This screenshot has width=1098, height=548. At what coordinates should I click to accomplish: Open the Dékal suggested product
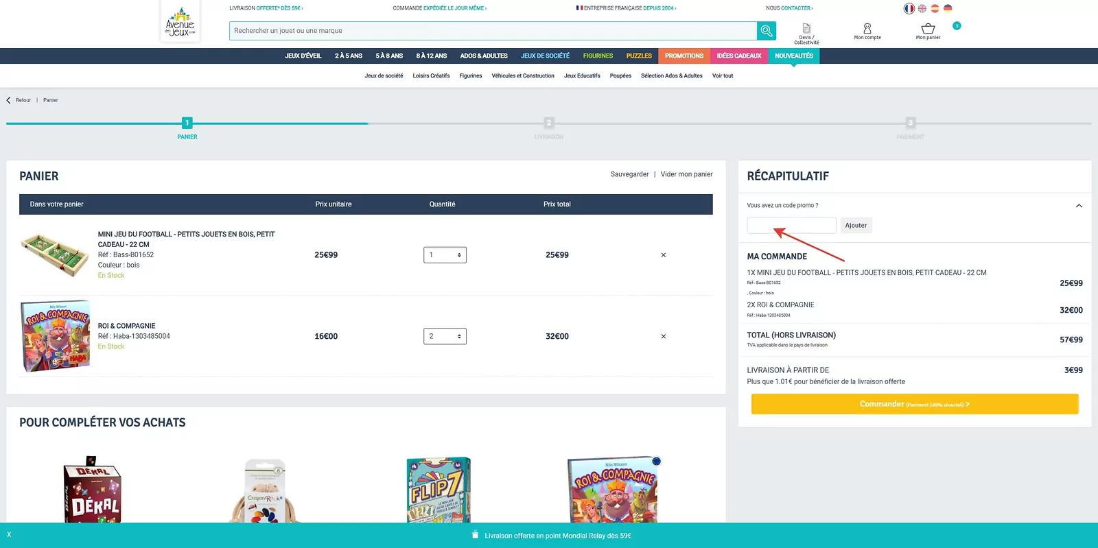point(92,489)
